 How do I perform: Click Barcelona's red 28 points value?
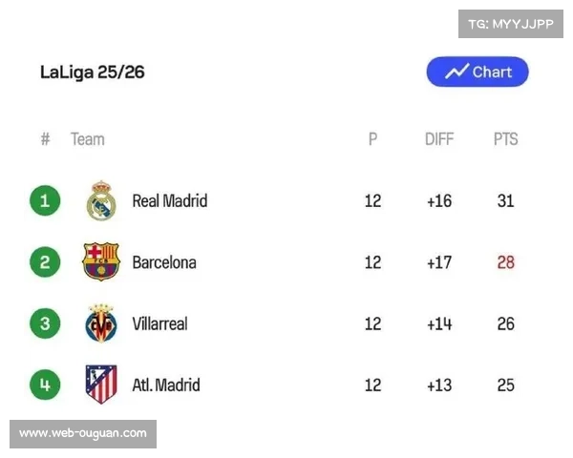pos(505,261)
